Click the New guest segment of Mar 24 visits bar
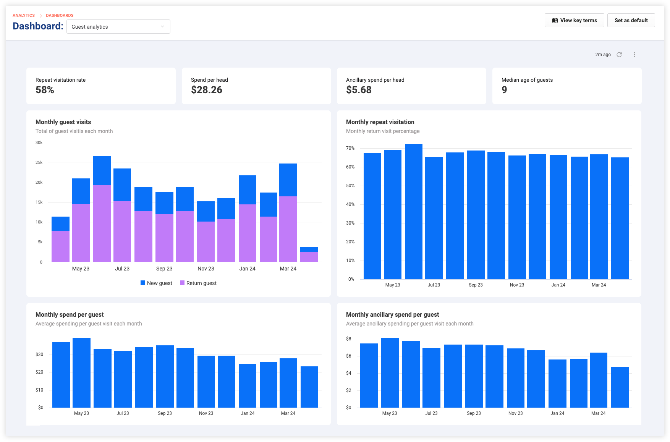Screen dimensions: 670x442 click(x=288, y=180)
